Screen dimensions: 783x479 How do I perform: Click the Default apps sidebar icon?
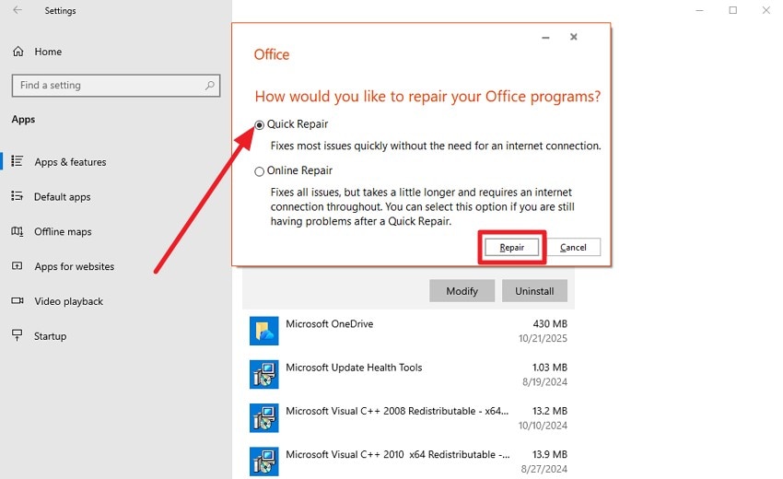click(x=17, y=196)
